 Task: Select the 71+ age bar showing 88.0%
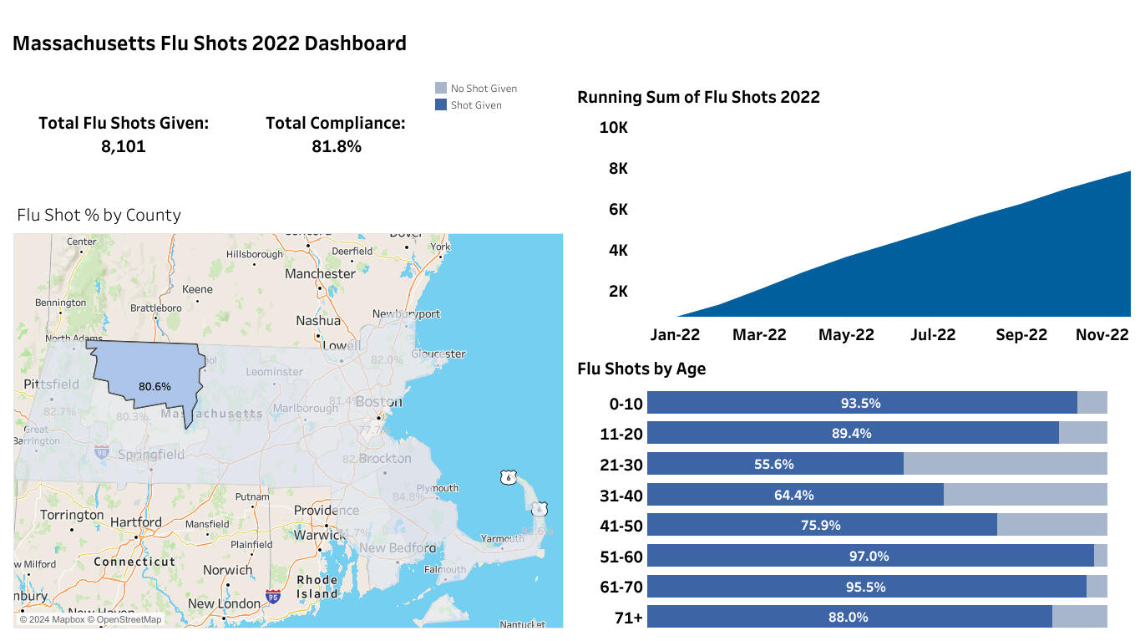coord(848,617)
